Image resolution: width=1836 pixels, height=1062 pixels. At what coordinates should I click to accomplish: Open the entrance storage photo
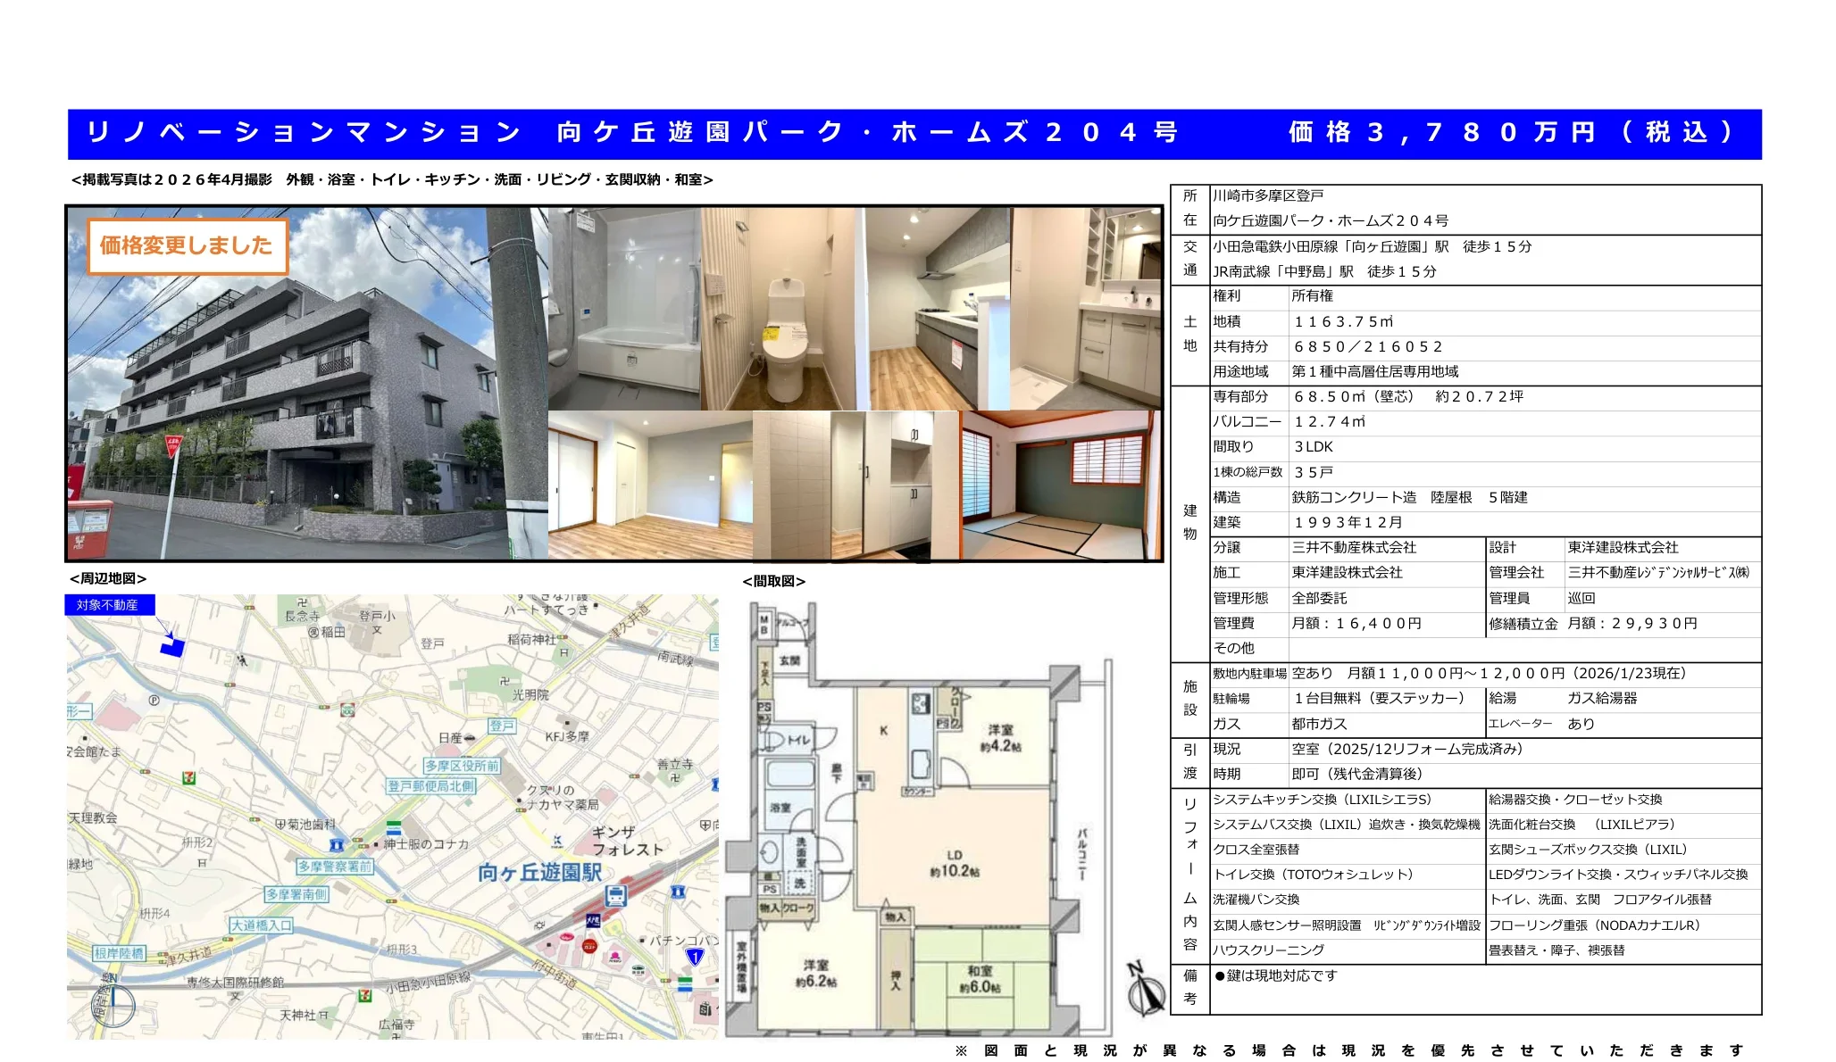click(x=856, y=485)
